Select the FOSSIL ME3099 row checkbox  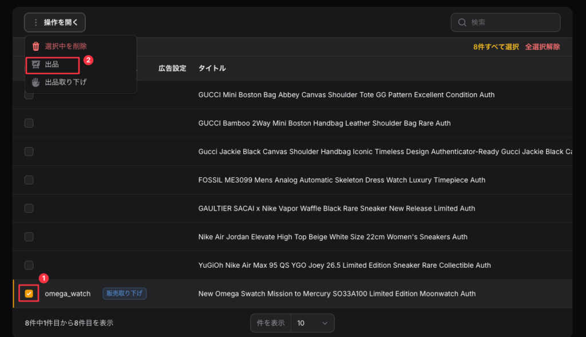(29, 180)
